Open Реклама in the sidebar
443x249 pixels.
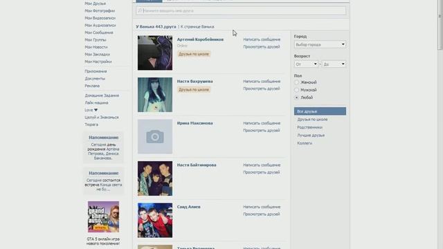[x=92, y=86]
